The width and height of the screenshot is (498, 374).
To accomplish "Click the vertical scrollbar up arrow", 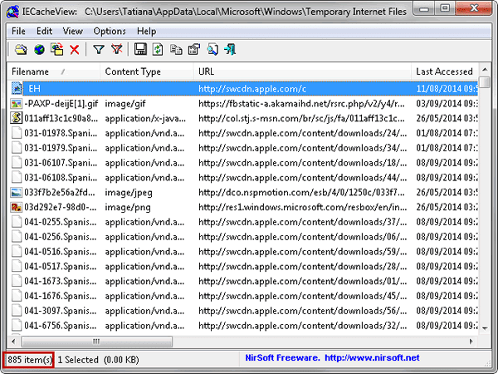I will [485, 69].
